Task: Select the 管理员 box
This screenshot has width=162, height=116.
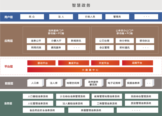Action: pyautogui.click(x=117, y=17)
